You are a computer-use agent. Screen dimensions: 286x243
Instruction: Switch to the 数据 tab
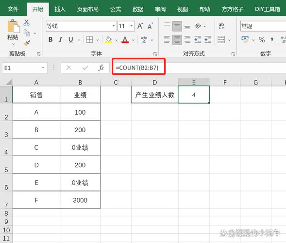pyautogui.click(x=138, y=9)
